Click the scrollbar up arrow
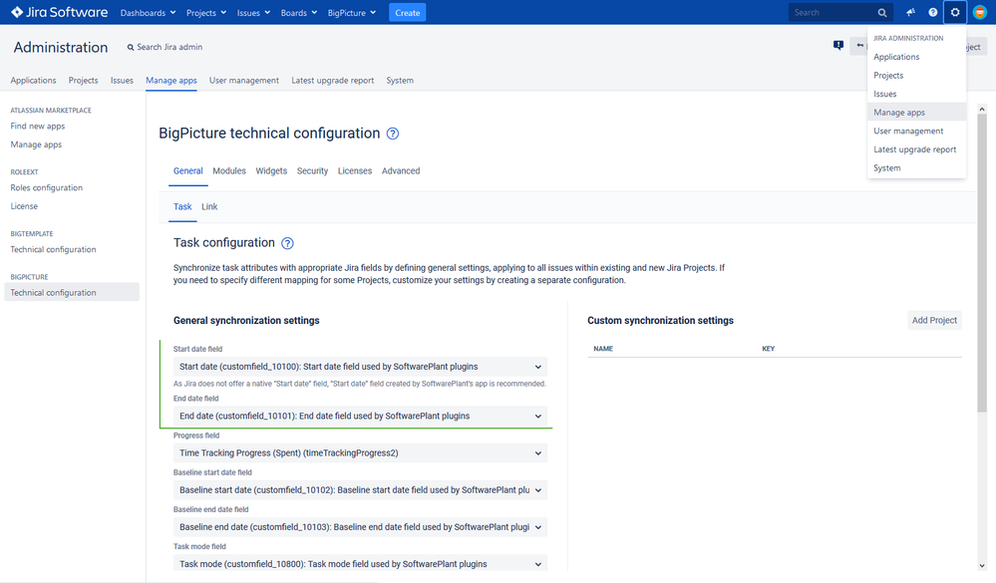Screen dimensions: 996x583 coord(981,110)
